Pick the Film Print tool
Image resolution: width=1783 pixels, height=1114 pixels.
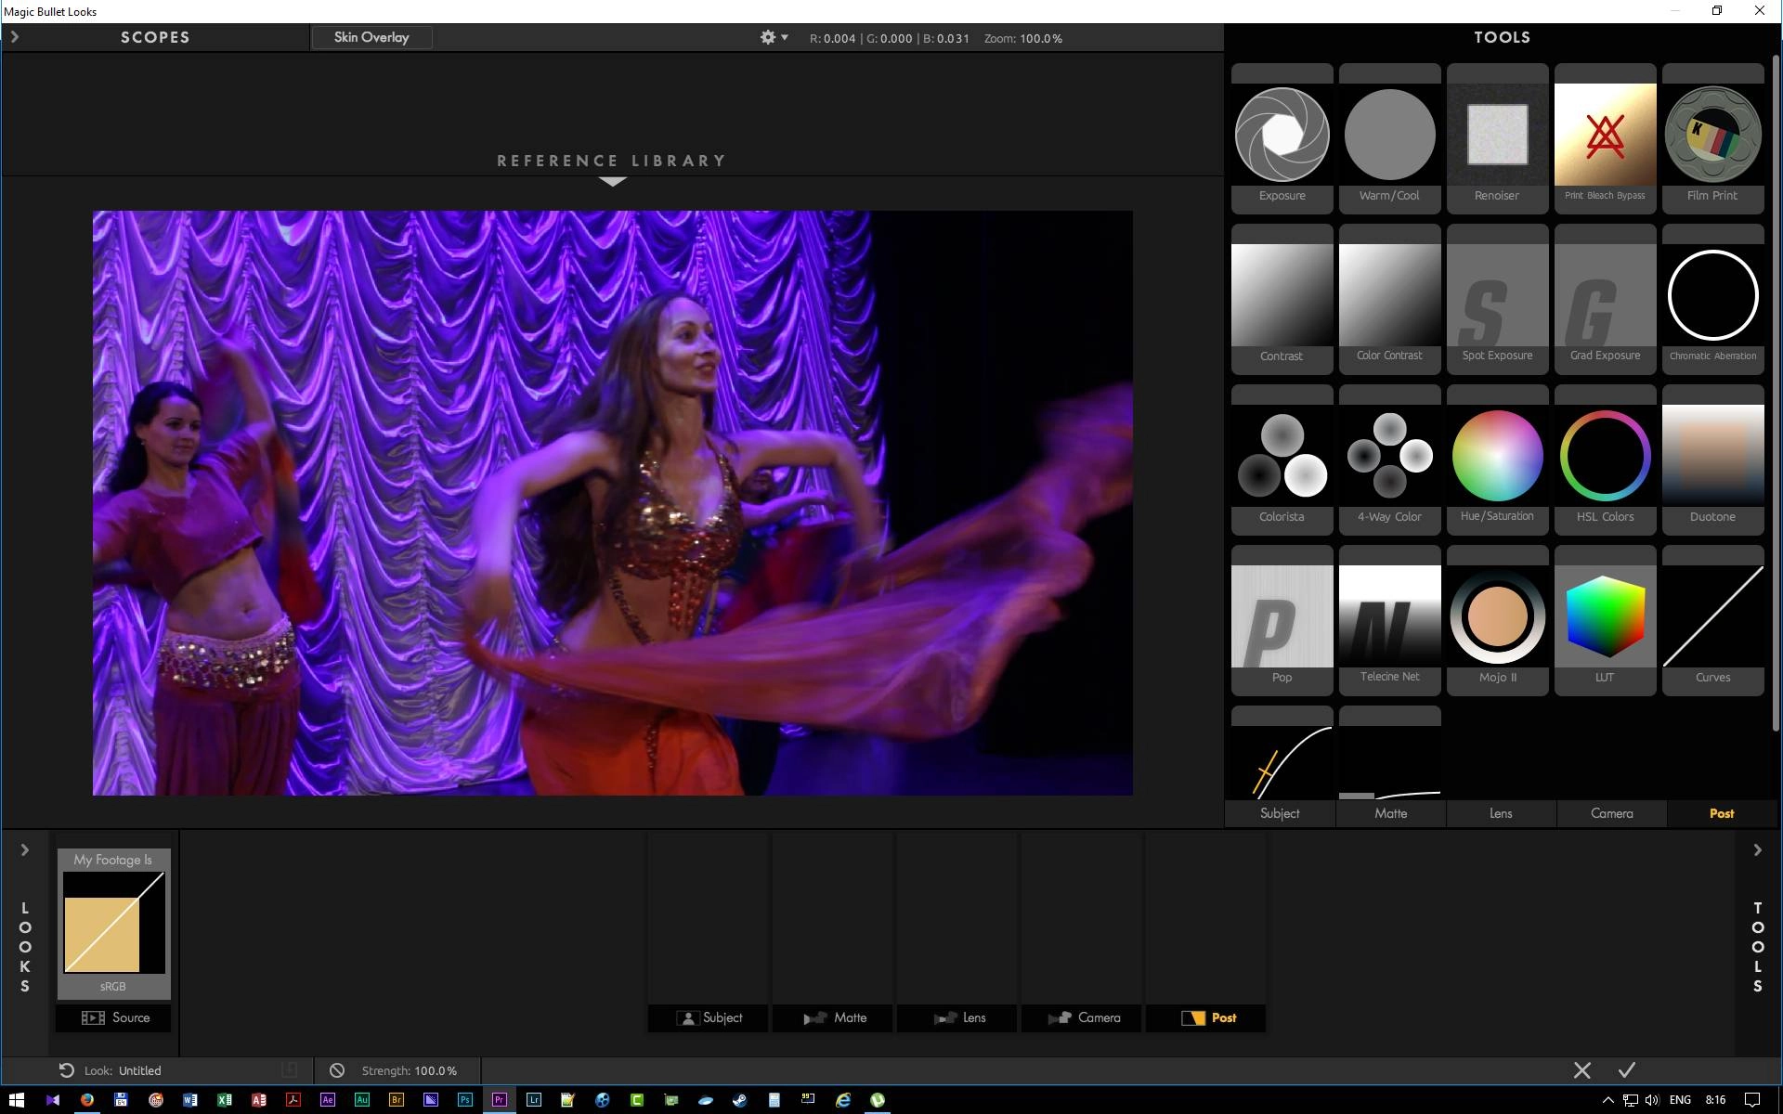coord(1712,139)
